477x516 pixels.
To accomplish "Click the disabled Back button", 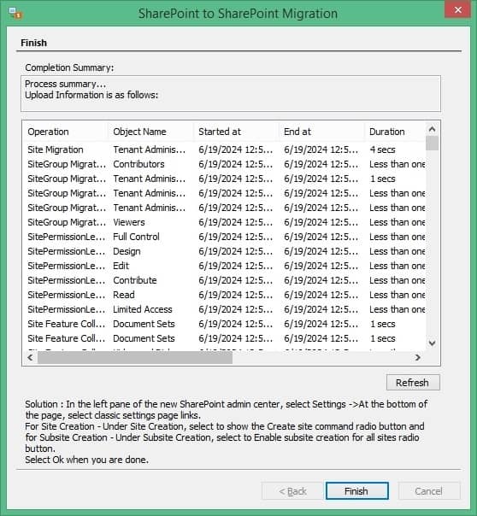I will point(292,491).
